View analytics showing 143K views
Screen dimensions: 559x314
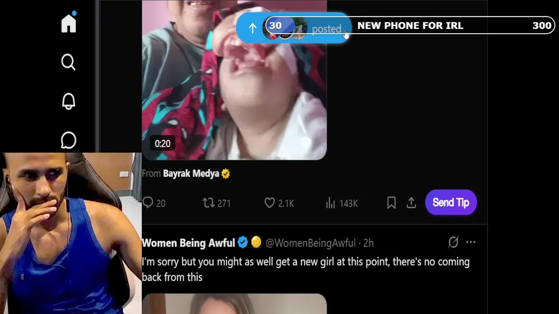pos(342,203)
